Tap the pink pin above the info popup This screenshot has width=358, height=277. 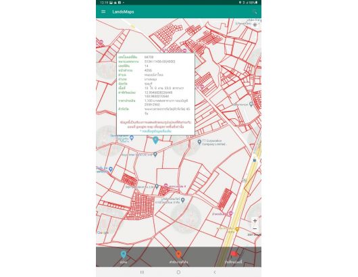click(x=184, y=51)
